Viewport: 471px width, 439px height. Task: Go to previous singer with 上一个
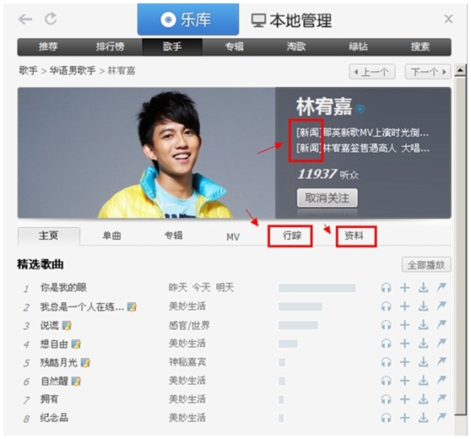point(372,72)
